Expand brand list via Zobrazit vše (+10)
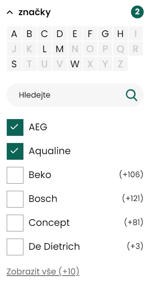This screenshot has width=156, height=284. click(x=43, y=272)
